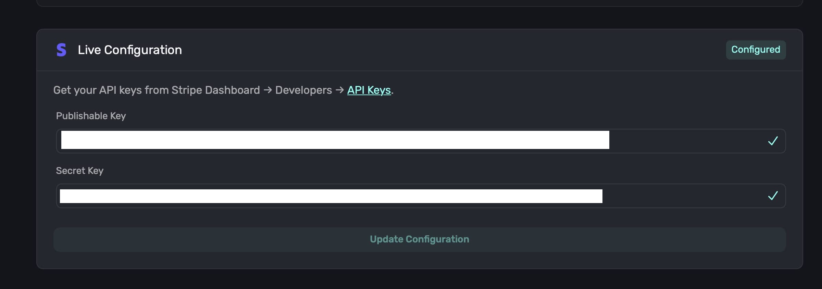Click the Publishable Key validation checkmark
The width and height of the screenshot is (822, 289).
pyautogui.click(x=773, y=141)
